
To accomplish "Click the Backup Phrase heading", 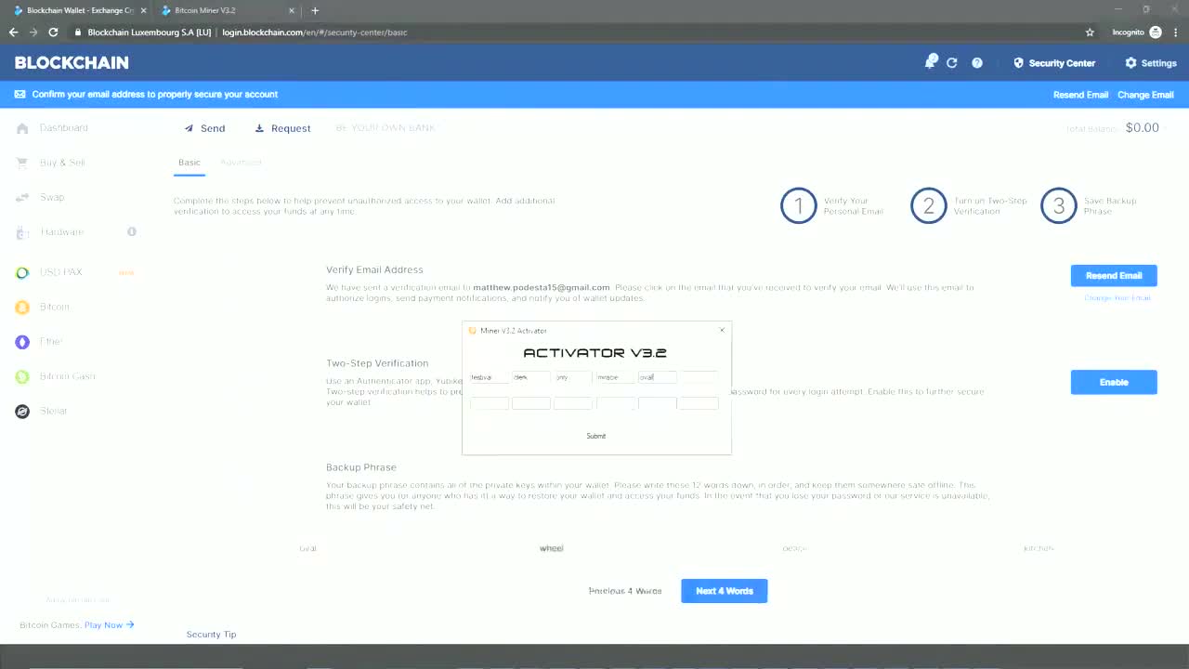I will coord(361,467).
